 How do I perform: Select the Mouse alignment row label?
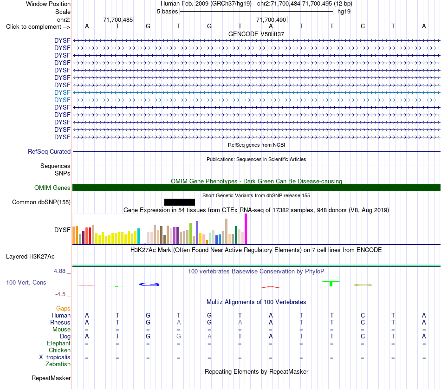click(61, 330)
